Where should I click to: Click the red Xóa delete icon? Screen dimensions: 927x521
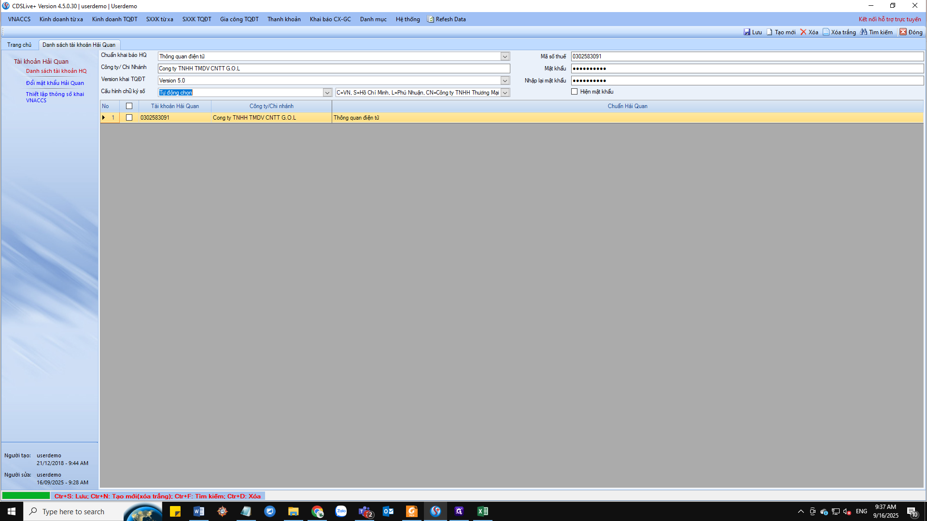point(803,32)
